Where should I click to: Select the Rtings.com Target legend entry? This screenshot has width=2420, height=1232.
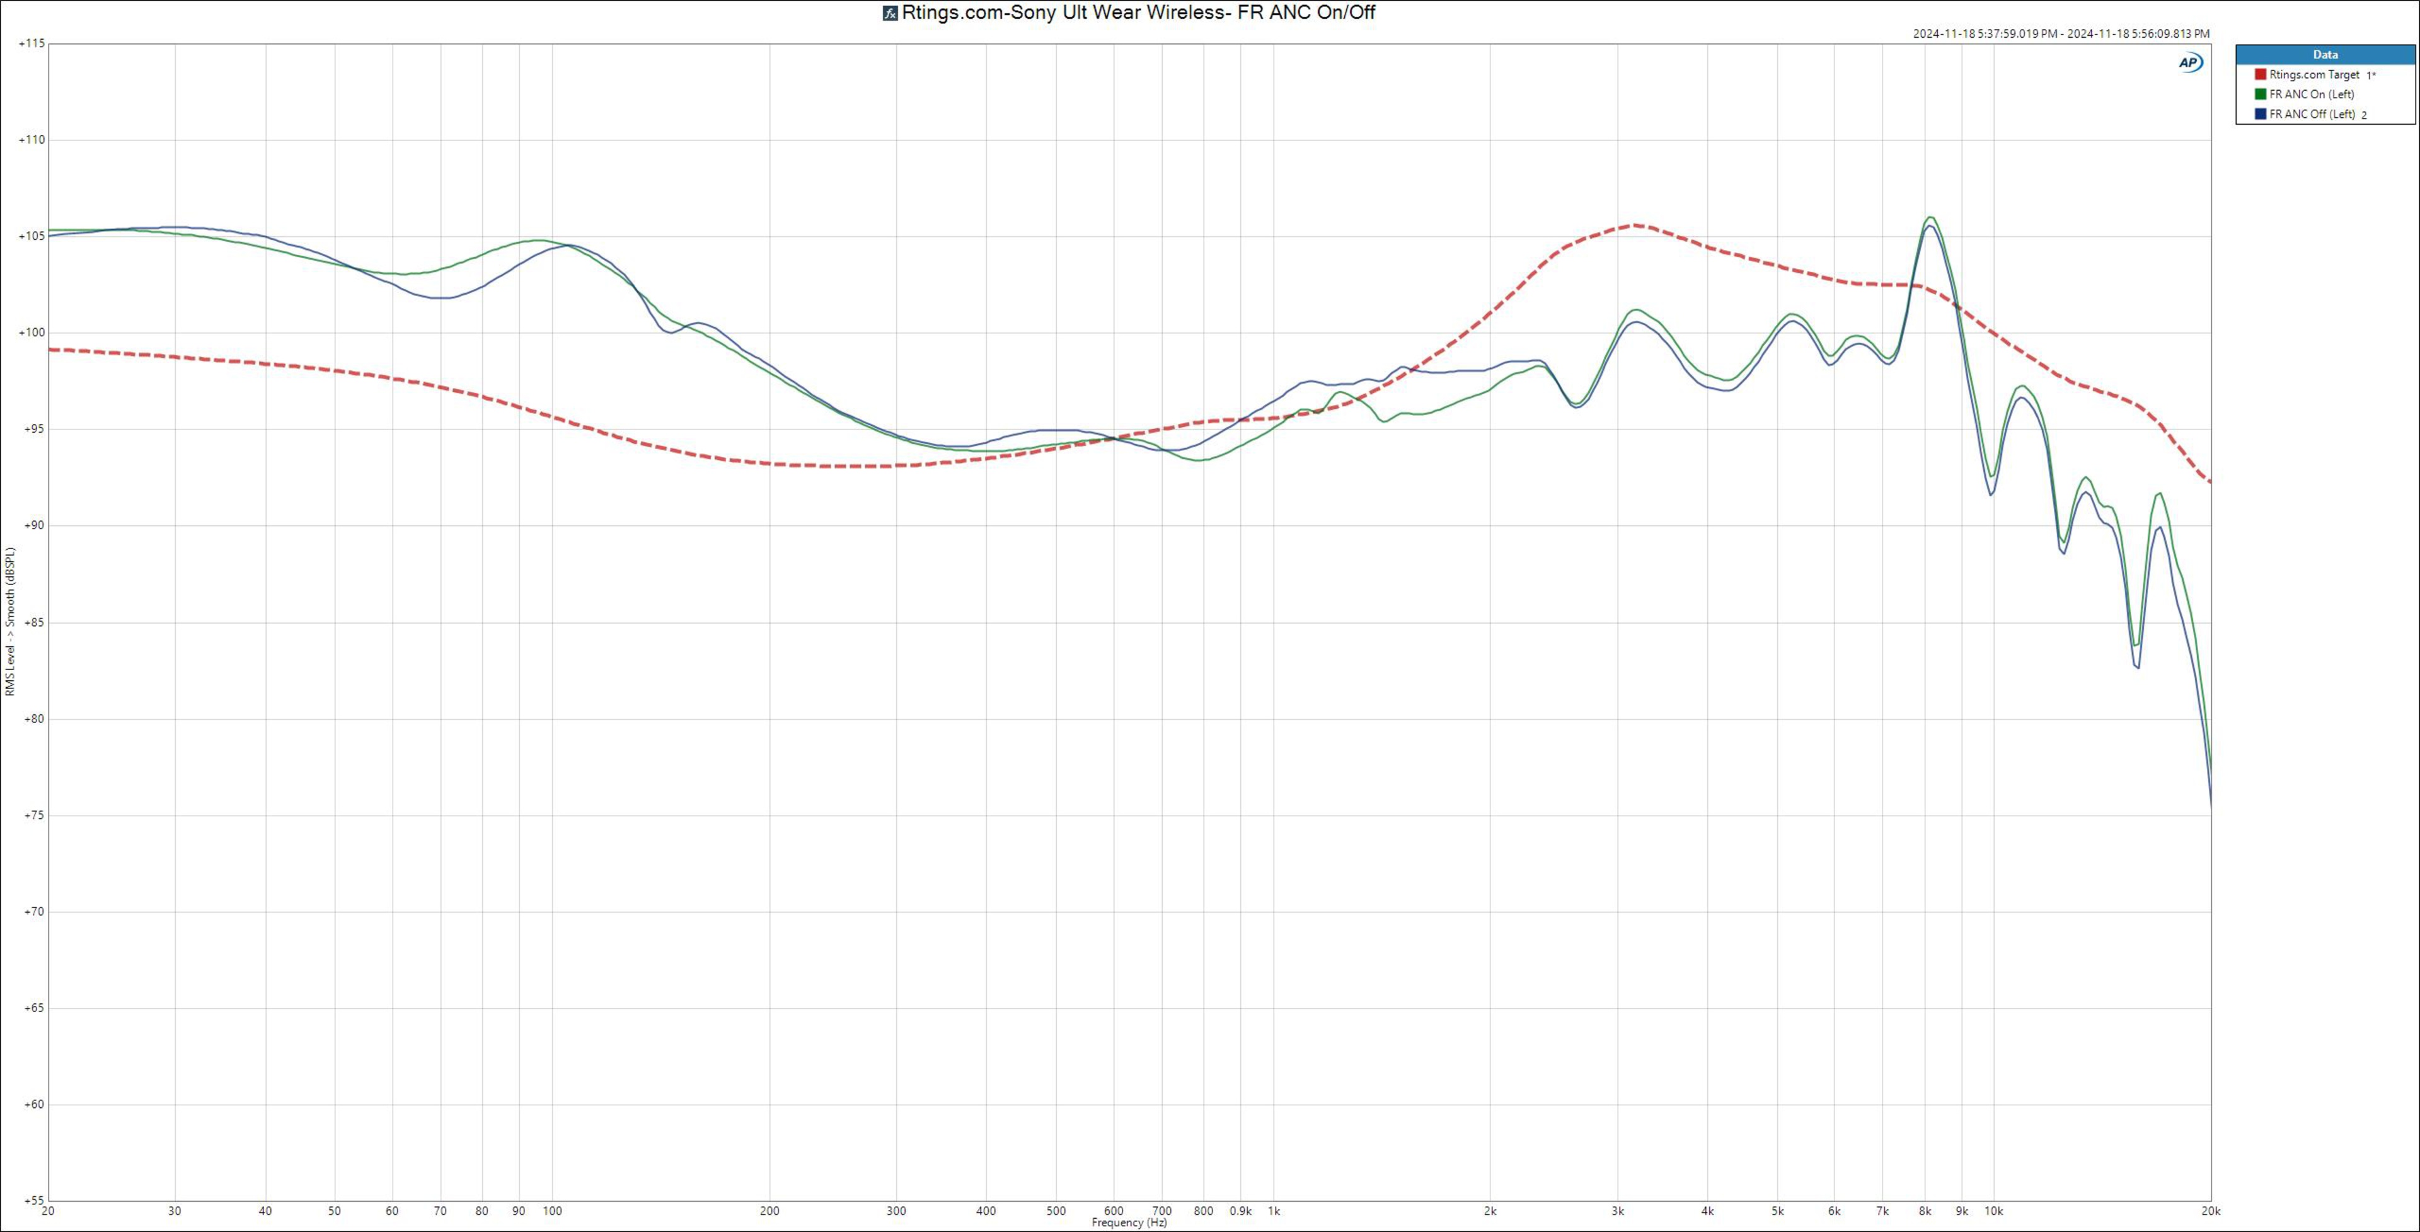point(2314,74)
